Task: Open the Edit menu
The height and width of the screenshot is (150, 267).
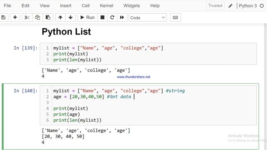Action: [x=25, y=5]
